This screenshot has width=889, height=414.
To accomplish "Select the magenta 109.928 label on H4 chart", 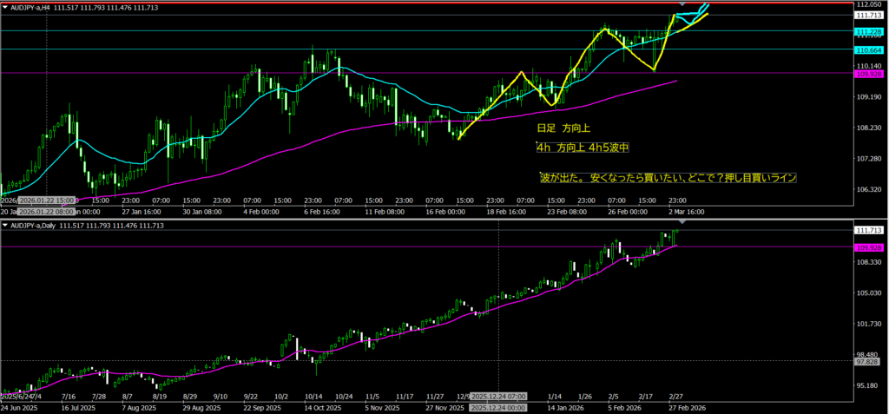I will 869,75.
